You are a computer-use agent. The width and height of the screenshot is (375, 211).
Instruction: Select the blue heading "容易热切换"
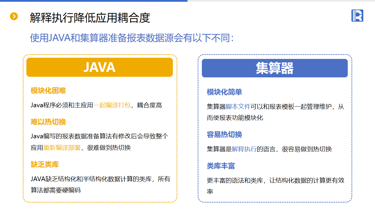click(x=224, y=135)
